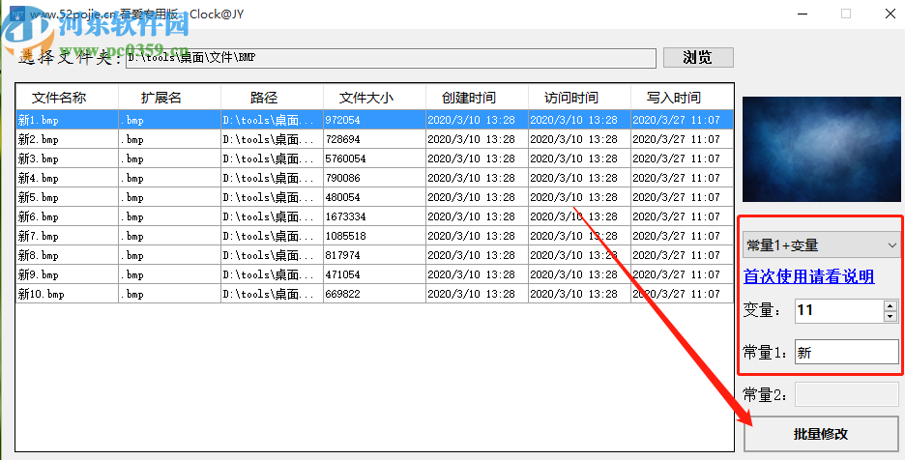This screenshot has height=460, width=905.
Task: Sort by the 创建时间 column header
Action: (x=477, y=97)
